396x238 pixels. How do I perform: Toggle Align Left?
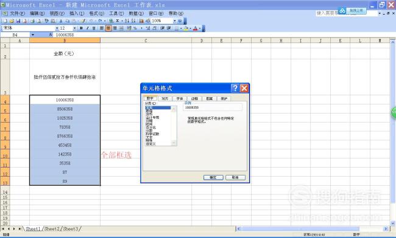coord(102,28)
